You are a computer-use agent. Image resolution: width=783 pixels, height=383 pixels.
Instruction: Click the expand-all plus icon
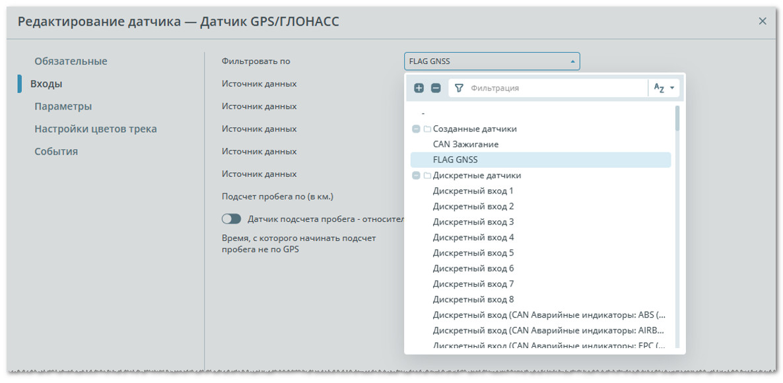point(419,88)
